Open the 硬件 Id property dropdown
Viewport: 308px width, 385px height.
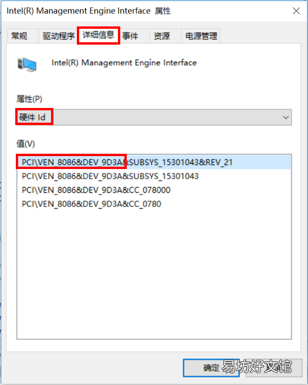pyautogui.click(x=154, y=117)
